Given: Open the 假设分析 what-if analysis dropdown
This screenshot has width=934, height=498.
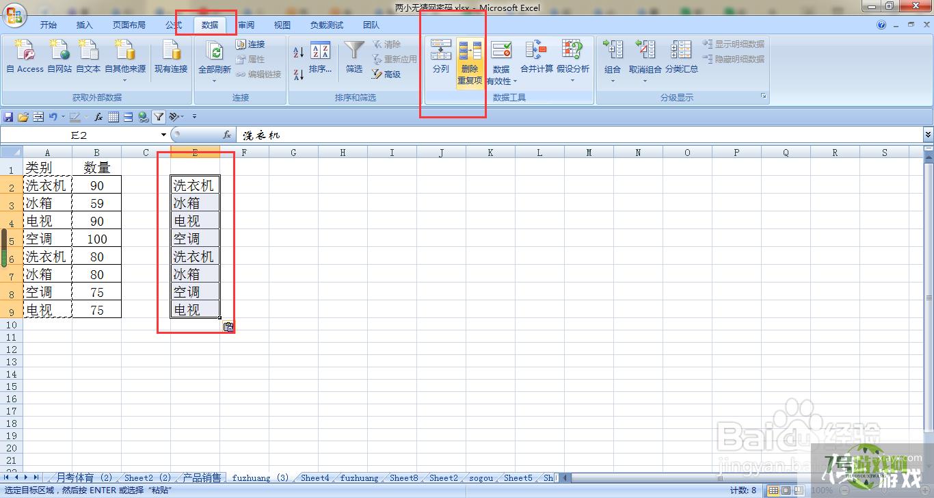Looking at the screenshot, I should click(573, 63).
